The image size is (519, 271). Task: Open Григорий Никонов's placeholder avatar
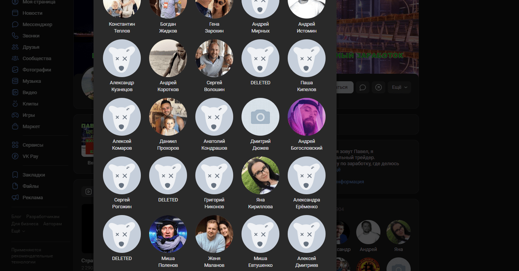214,175
